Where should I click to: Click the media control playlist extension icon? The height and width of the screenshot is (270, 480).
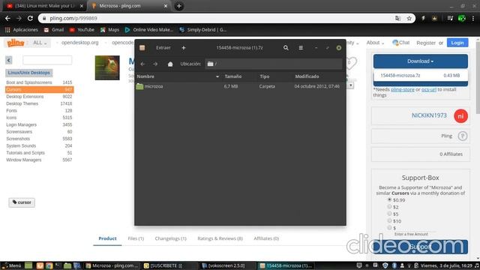pyautogui.click(x=450, y=18)
